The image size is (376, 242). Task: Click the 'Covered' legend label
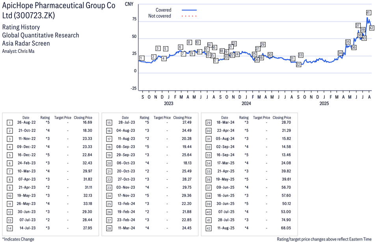click(163, 10)
